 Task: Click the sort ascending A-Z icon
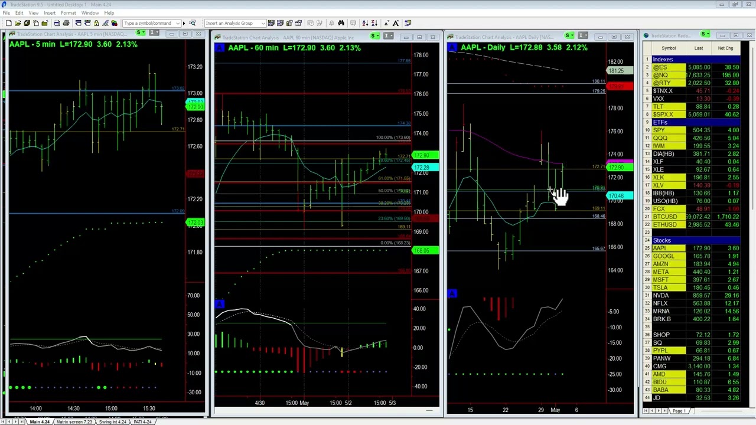[x=365, y=23]
